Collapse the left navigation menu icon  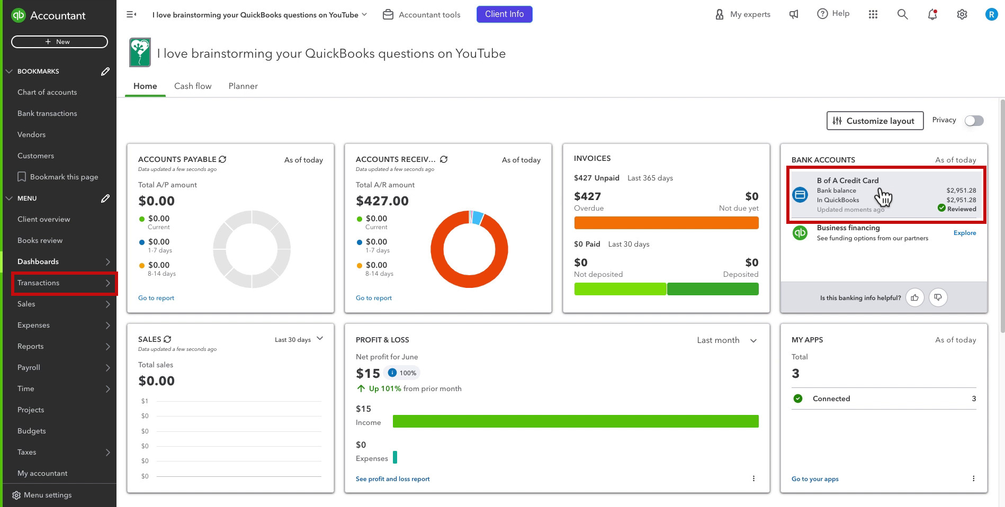131,14
